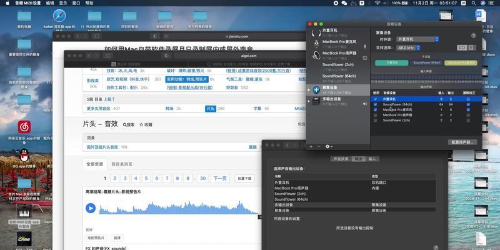
Task: Click the speaker output icon beside 多输出设备
Action: point(365,104)
